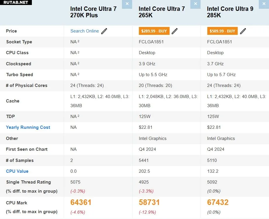The width and height of the screenshot is (269, 219).
Task: Close the Core Ultra 7 265K column
Action: (x=195, y=4)
